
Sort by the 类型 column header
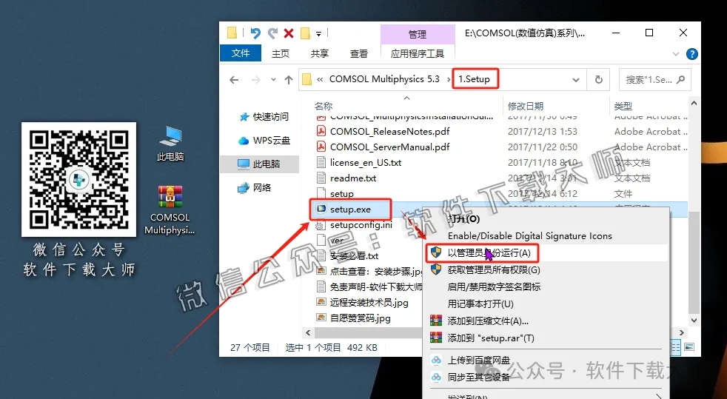pyautogui.click(x=623, y=106)
